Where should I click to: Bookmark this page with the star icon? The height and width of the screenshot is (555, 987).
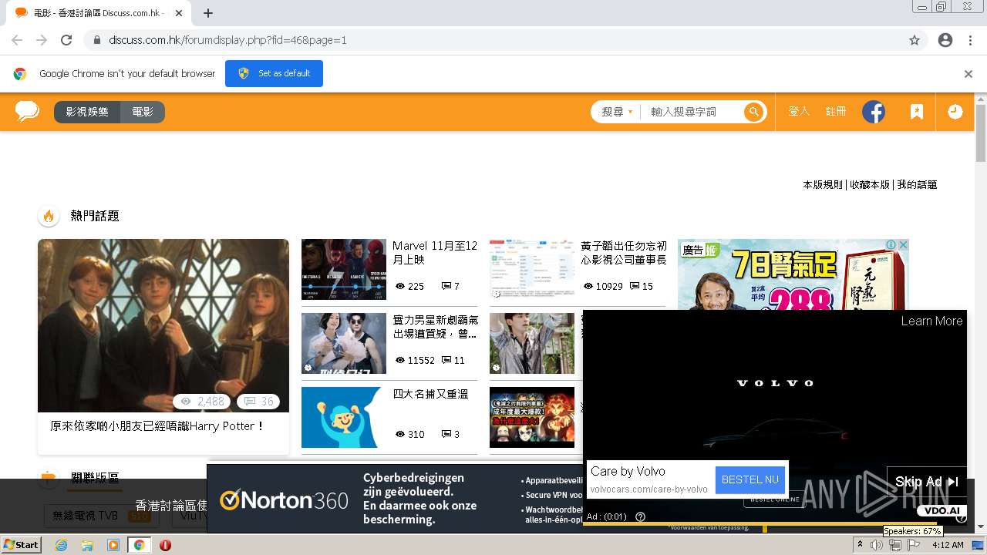[x=915, y=40]
